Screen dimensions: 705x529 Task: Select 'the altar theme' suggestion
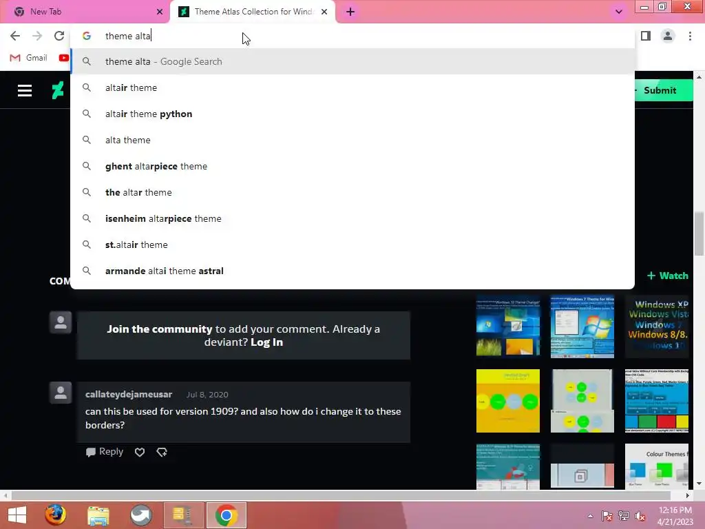click(352, 192)
